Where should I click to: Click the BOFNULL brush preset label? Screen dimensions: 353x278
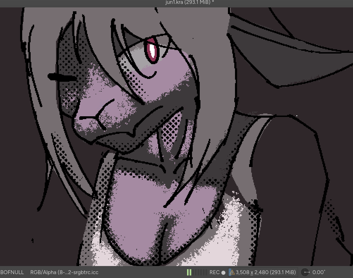[12, 272]
